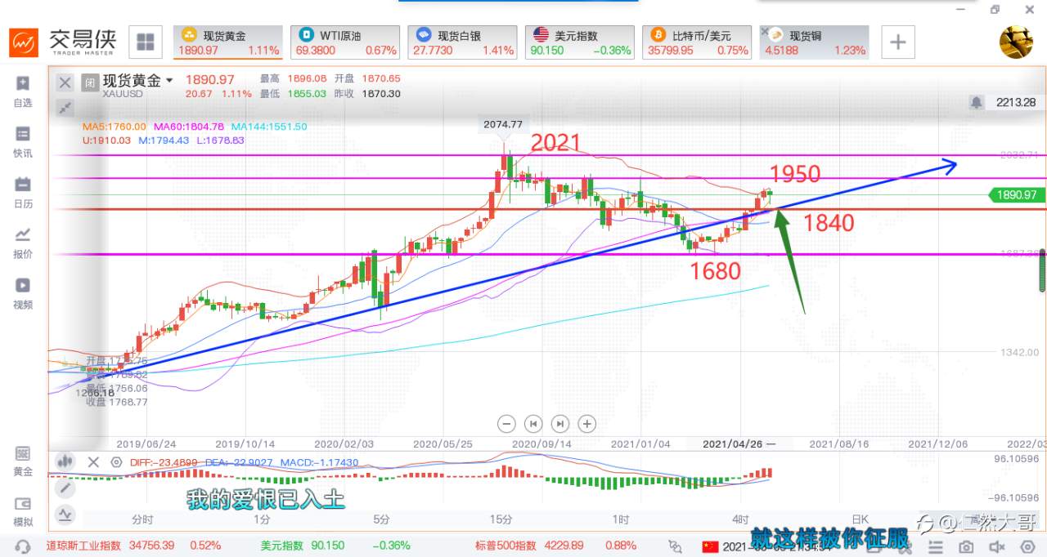Open the user avatar profile picture

point(1016,42)
